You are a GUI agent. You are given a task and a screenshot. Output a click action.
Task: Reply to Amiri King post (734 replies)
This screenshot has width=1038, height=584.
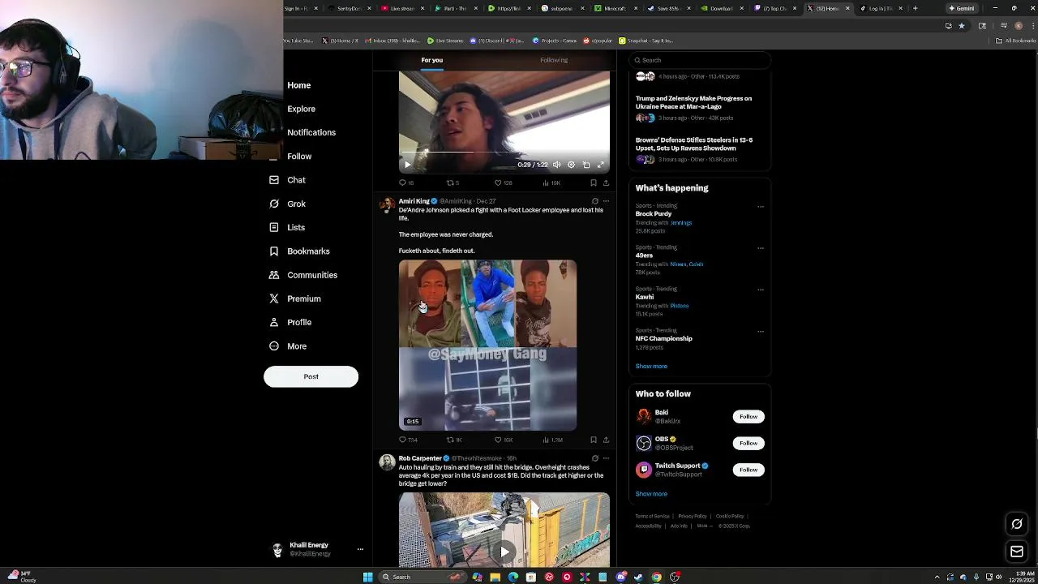(x=408, y=440)
